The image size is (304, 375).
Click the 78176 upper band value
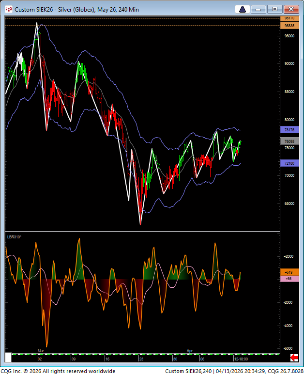click(x=289, y=130)
